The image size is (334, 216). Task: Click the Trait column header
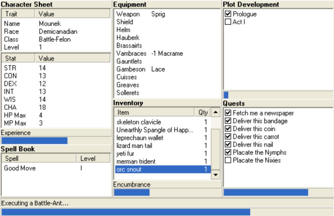tap(18, 14)
